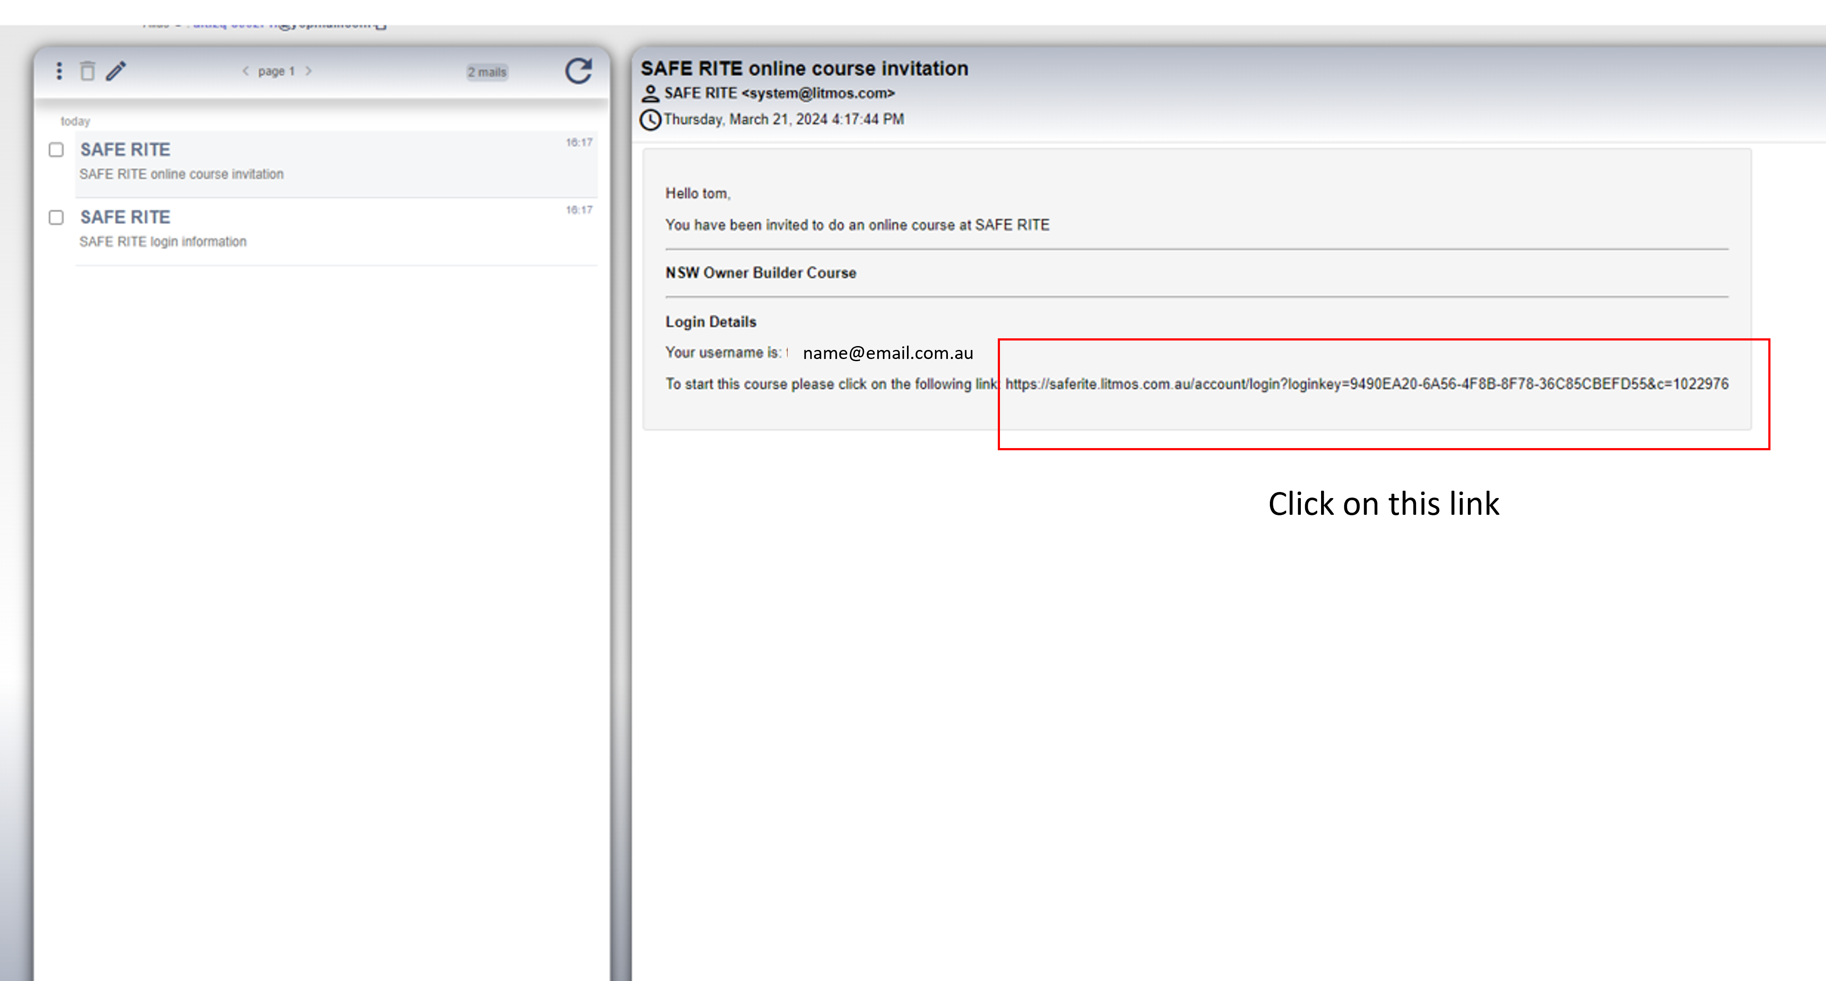Open the SAFE RITE online course invitation email
This screenshot has height=981, width=1826.
(x=336, y=163)
